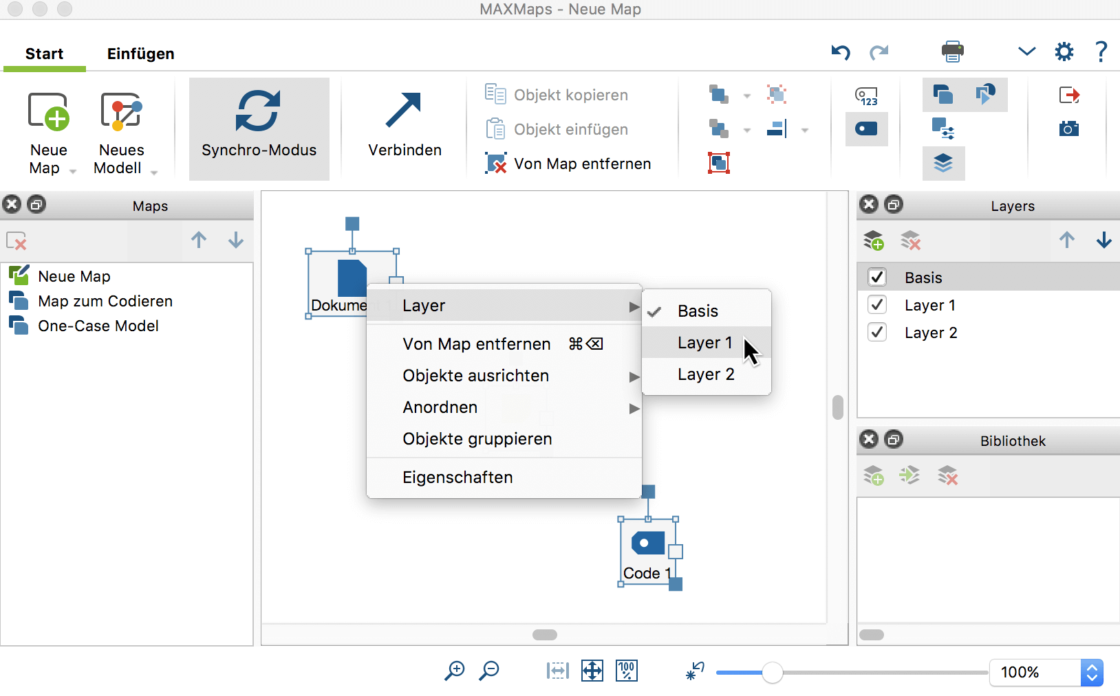1120x696 pixels.
Task: Print the map with the printer icon
Action: click(953, 52)
